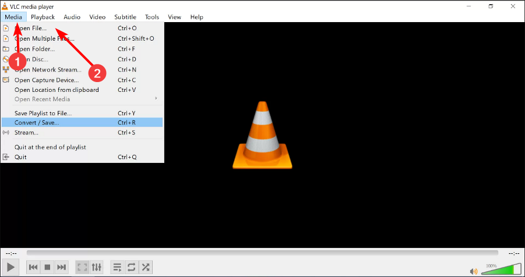
Task: Select Open Location from clipboard
Action: tap(82, 90)
